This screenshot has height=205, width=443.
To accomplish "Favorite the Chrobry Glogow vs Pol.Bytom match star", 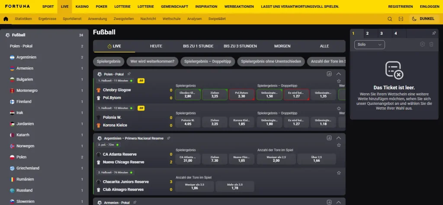I will [x=339, y=81].
